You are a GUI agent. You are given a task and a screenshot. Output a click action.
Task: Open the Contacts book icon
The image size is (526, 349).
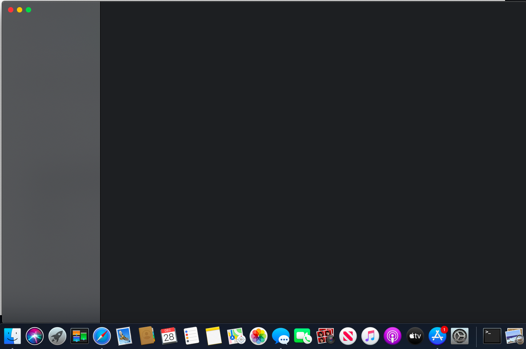point(146,336)
